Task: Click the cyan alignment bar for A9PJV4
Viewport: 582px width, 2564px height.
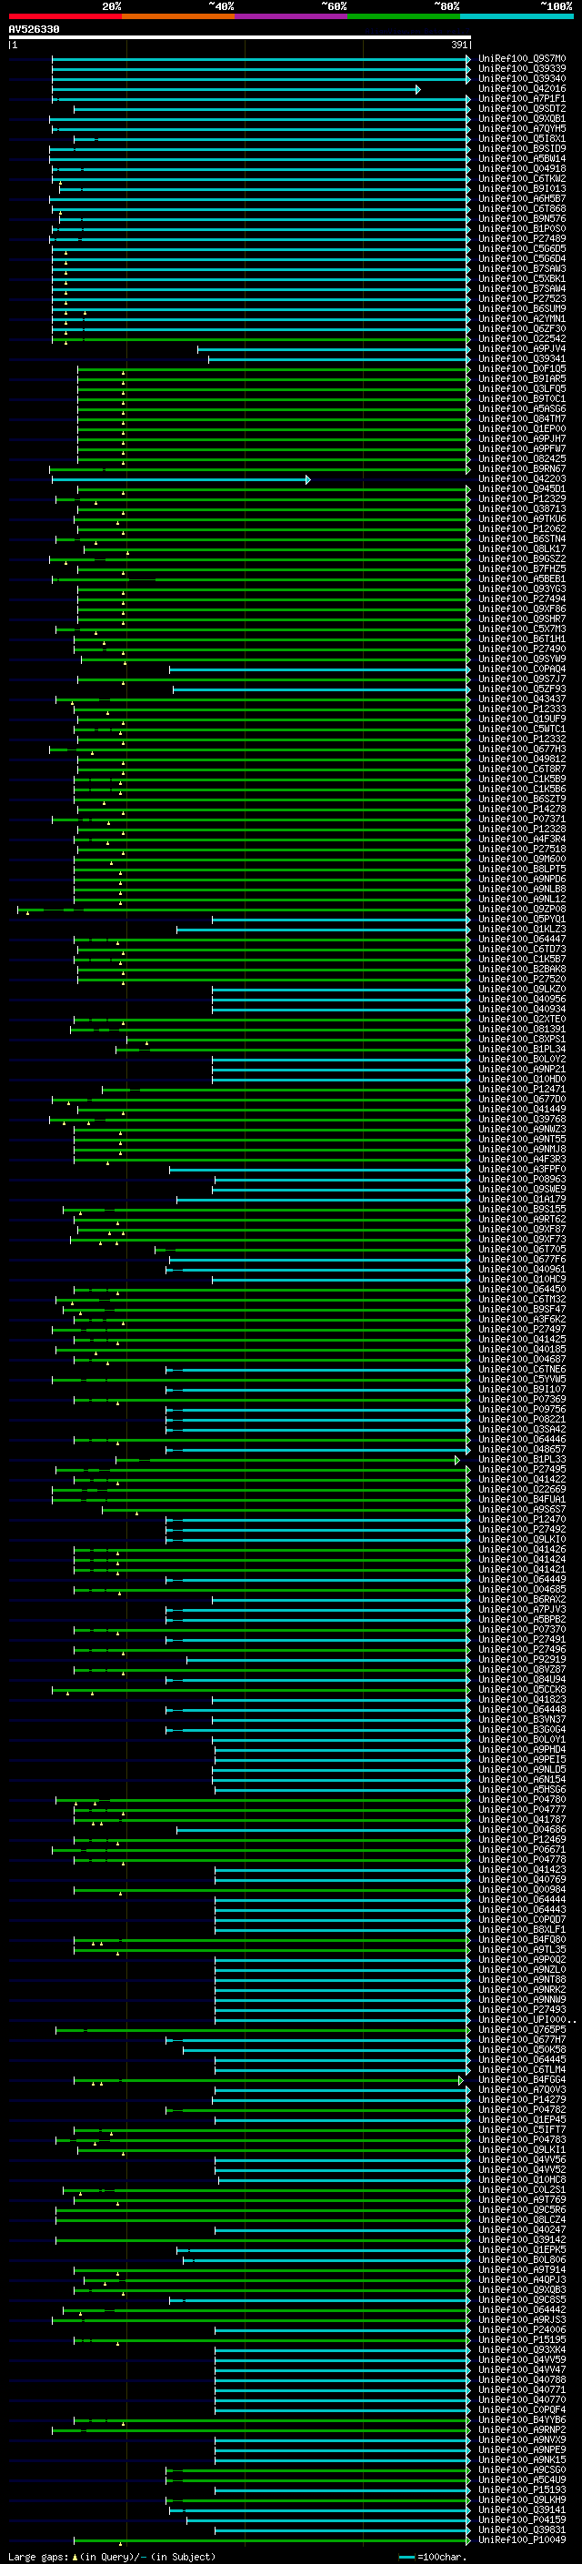Action: 333,349
